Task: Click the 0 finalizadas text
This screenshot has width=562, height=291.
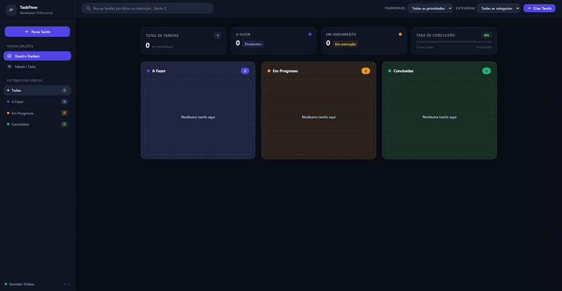Action: pos(425,47)
